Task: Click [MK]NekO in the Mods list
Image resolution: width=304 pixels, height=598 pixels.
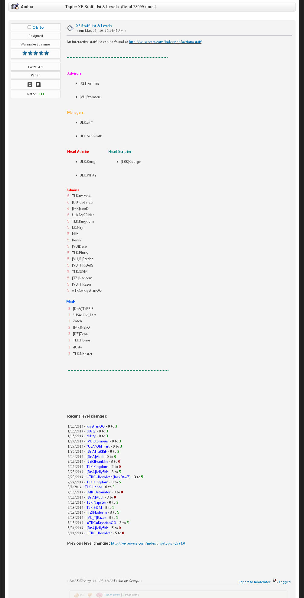Action: [x=81, y=328]
